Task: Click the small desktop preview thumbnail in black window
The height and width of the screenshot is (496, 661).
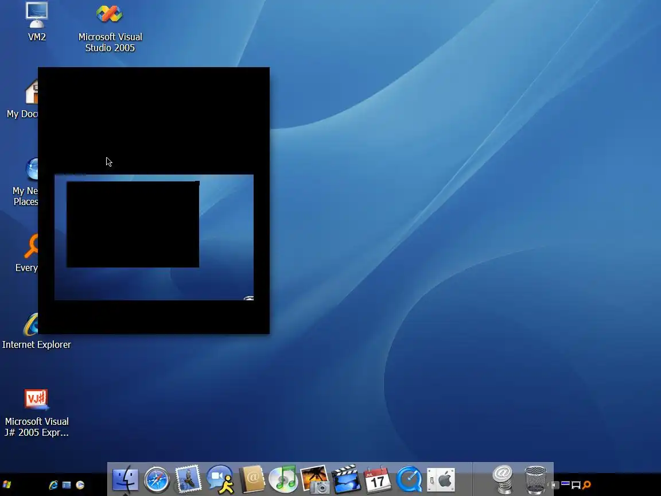Action: [x=154, y=238]
